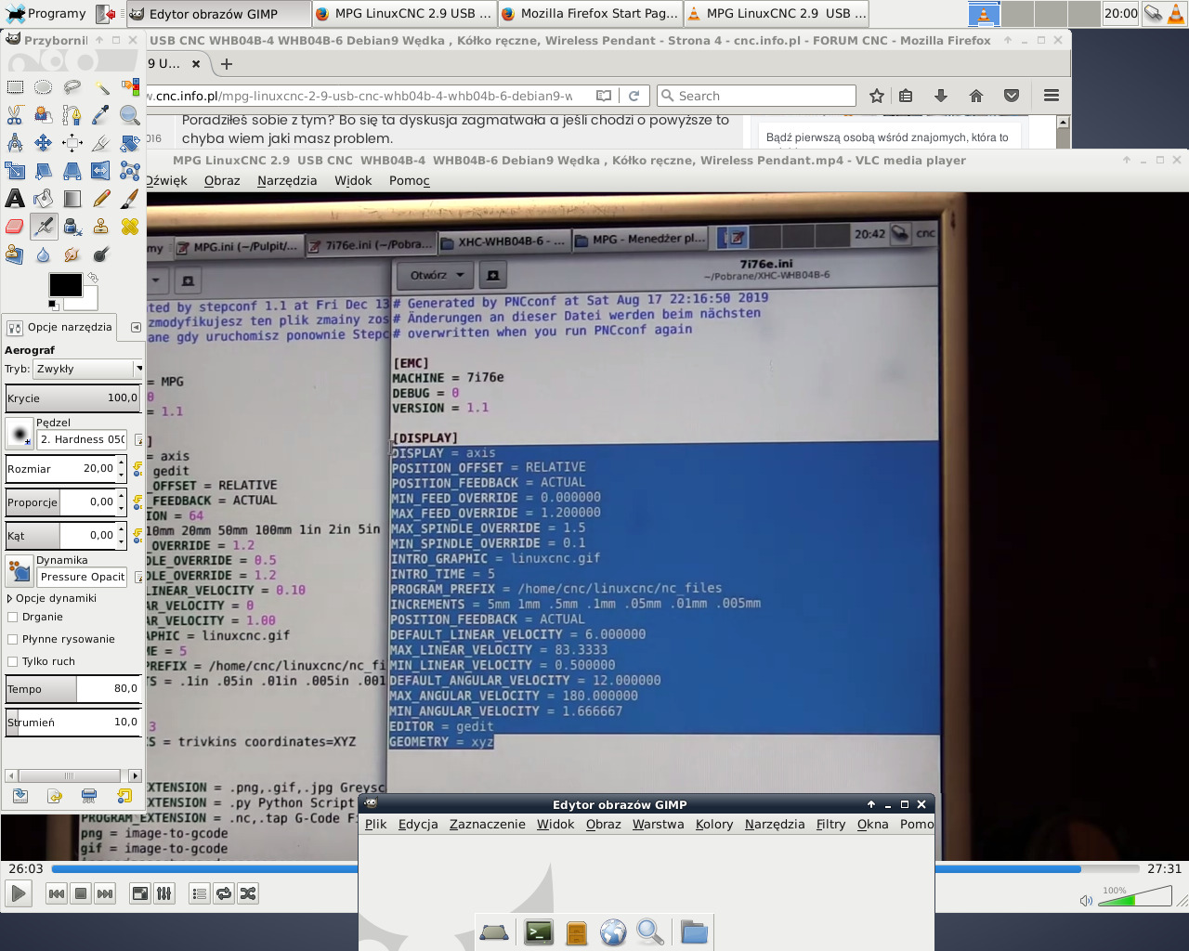The image size is (1189, 951).
Task: Open VLC extended settings equalizer button
Action: 164,893
